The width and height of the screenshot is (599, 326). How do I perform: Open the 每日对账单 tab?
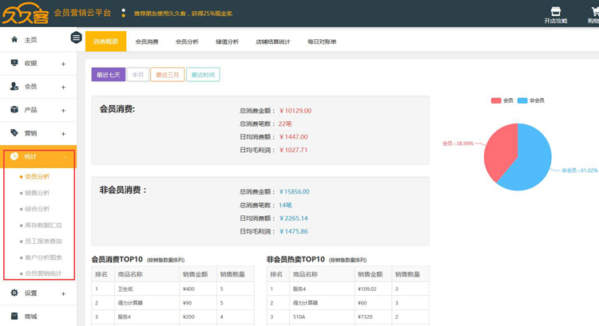click(x=322, y=41)
